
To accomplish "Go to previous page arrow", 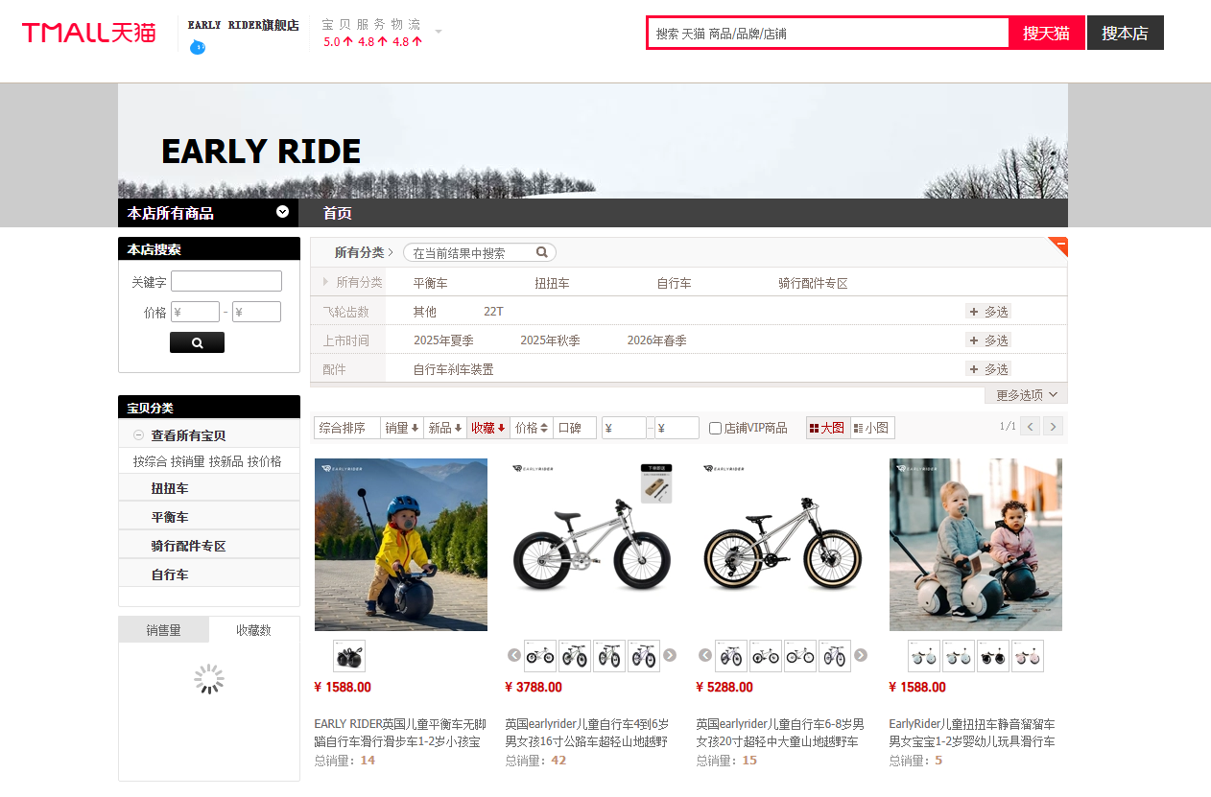I will pos(1030,427).
